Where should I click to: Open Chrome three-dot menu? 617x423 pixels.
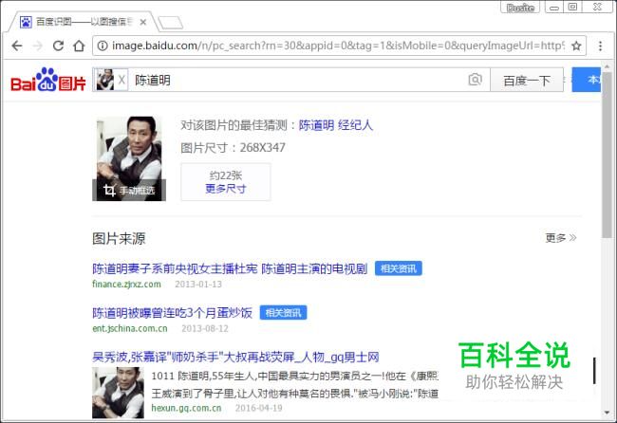click(x=600, y=46)
